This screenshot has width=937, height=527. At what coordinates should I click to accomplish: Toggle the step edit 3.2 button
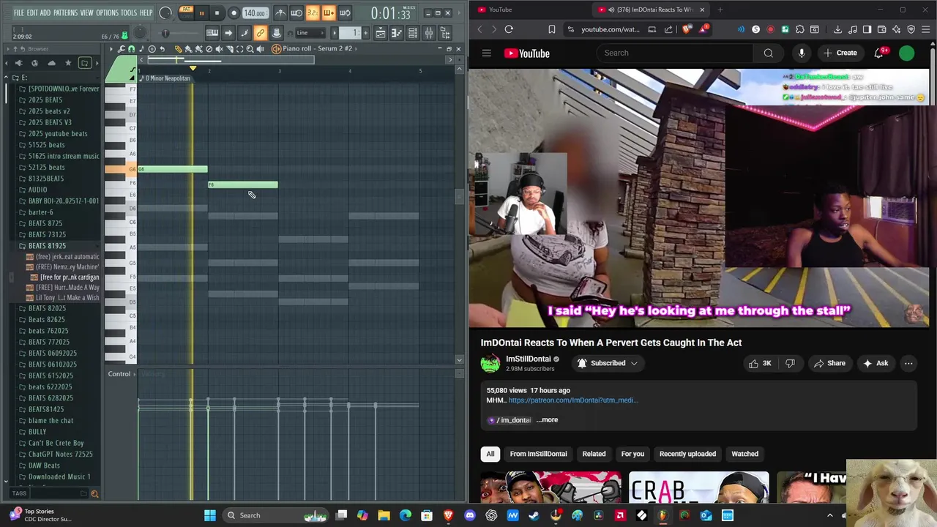pyautogui.click(x=313, y=12)
